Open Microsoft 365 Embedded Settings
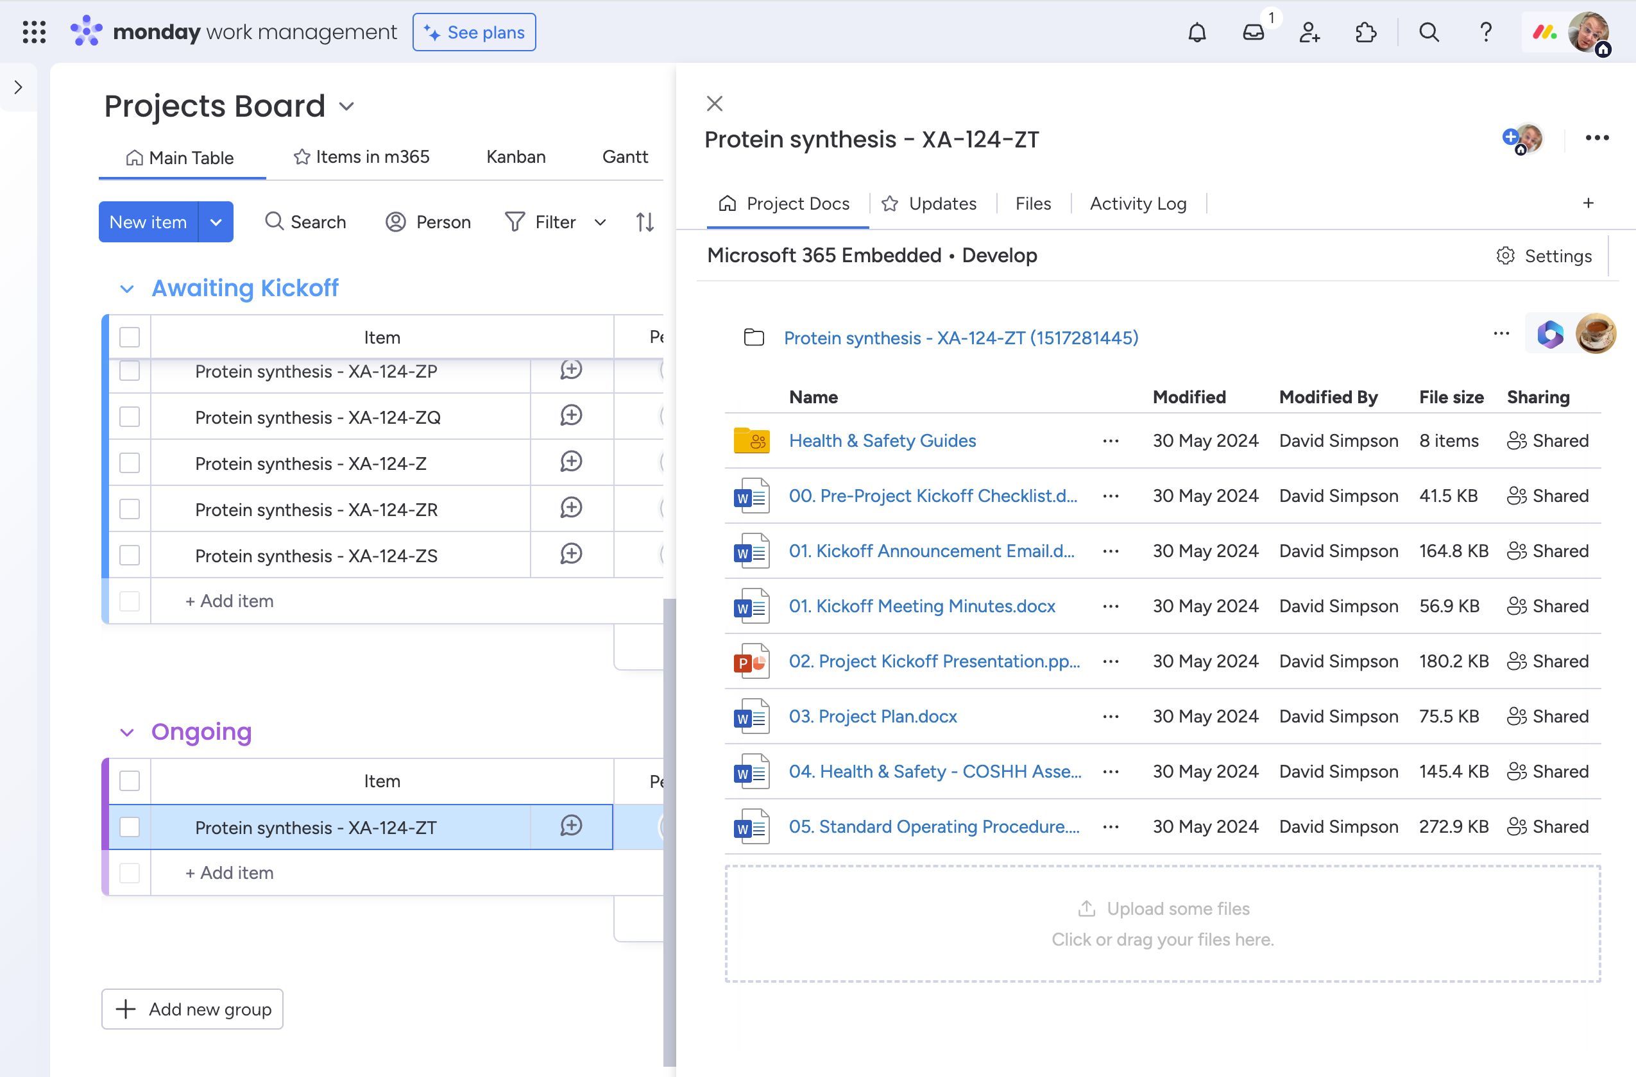 pyautogui.click(x=1544, y=256)
